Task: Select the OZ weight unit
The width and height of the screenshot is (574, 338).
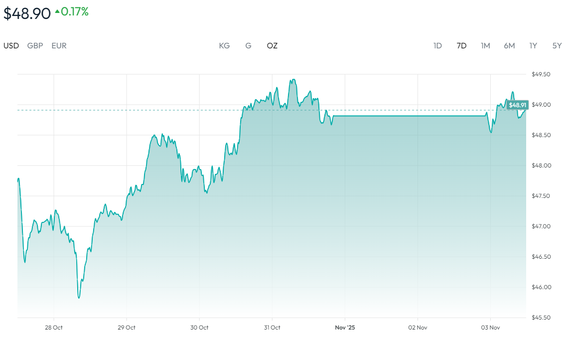Action: [272, 46]
